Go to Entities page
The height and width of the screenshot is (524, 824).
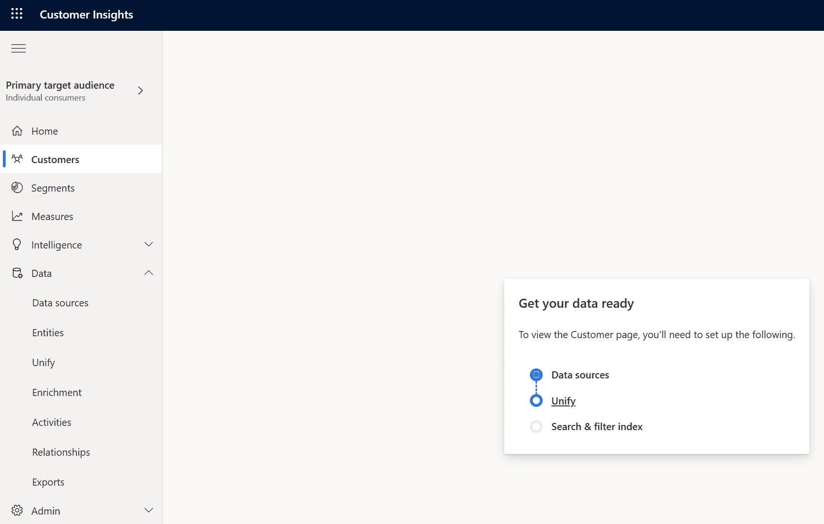click(48, 333)
